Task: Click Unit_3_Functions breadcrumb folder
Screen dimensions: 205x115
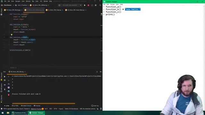Action: pos(21,5)
